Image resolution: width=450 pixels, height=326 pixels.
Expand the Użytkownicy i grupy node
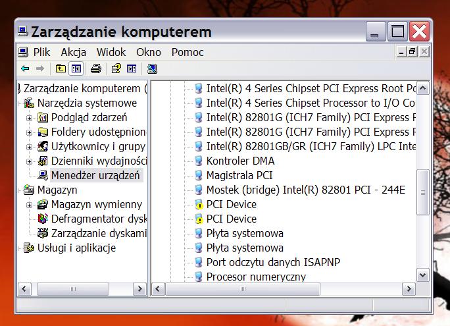click(29, 147)
